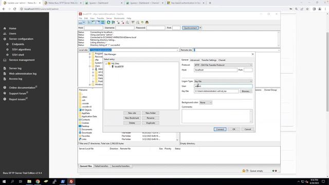Open the Local site path dropdown arrow

pyautogui.click(x=177, y=50)
